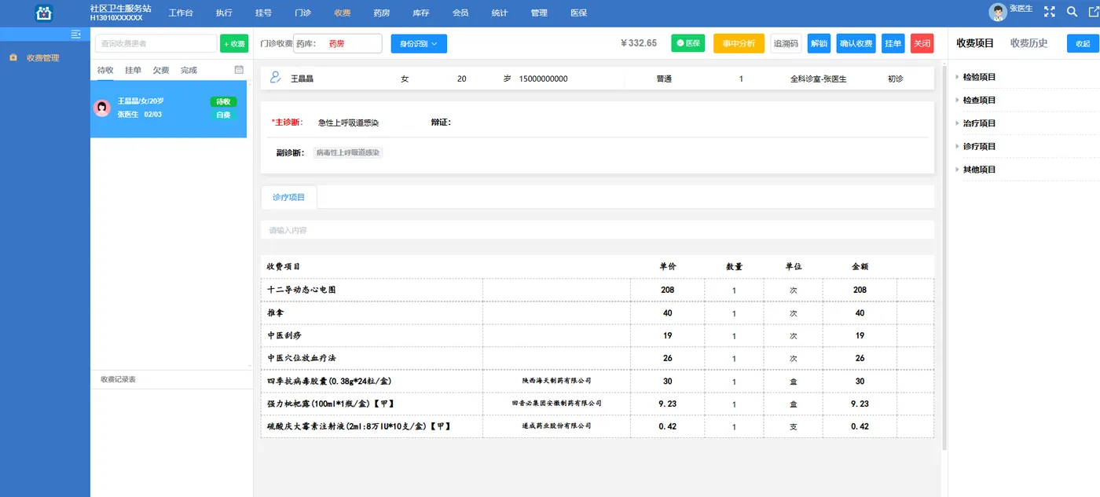This screenshot has height=497, width=1100.
Task: Click the red 关闭 button
Action: (922, 43)
